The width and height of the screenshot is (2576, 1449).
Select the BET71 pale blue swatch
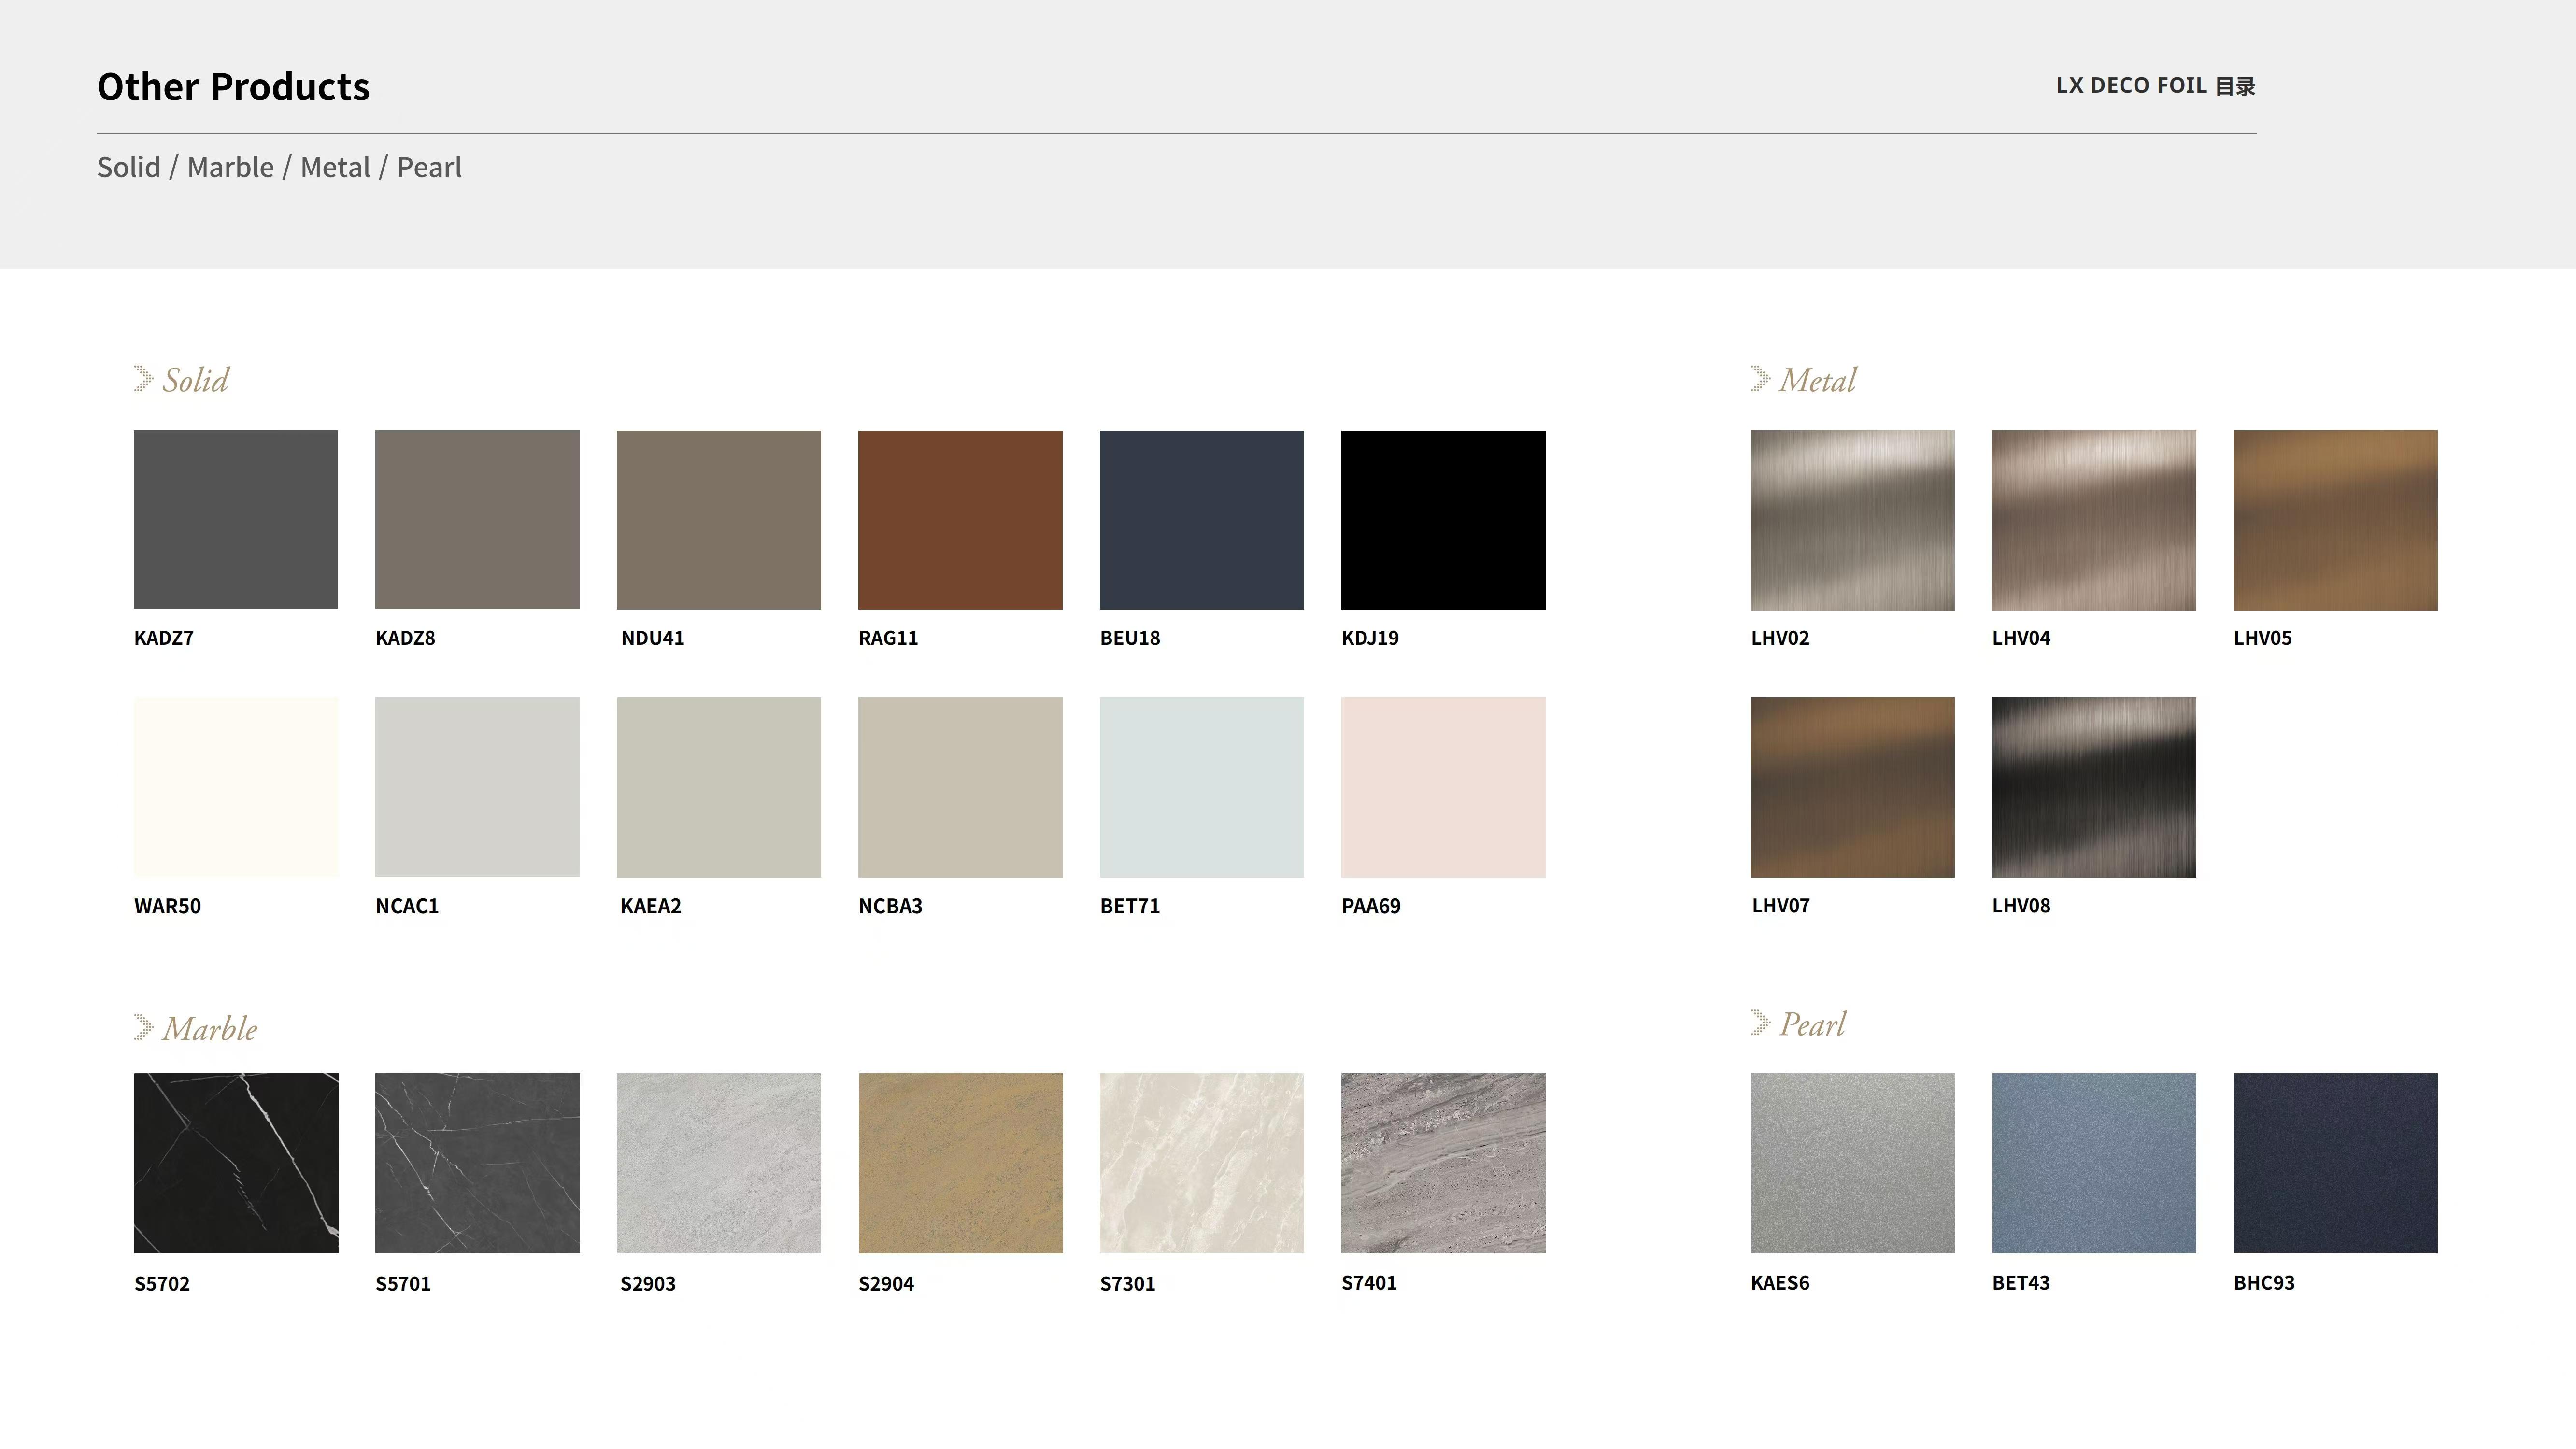pos(1202,787)
